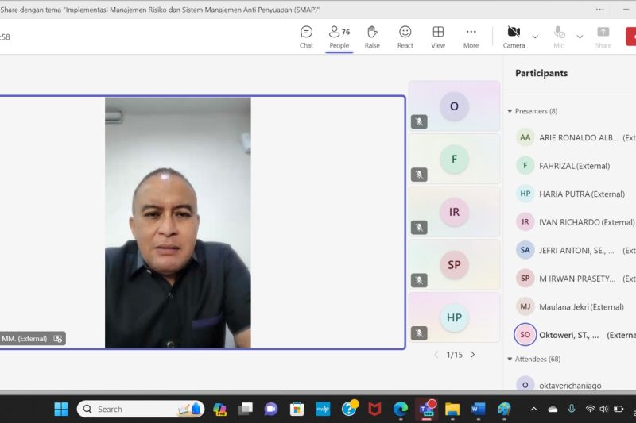
Task: Unmute using the Mic button
Action: tap(559, 37)
